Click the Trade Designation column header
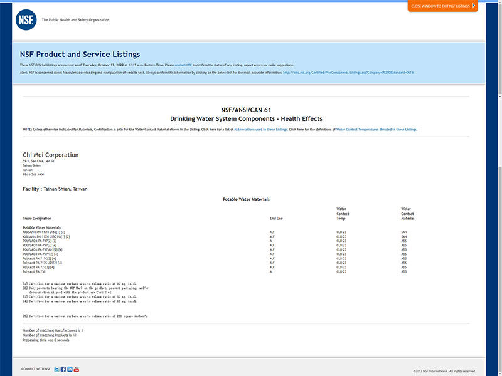Viewport: 502px width, 376px height. point(37,219)
